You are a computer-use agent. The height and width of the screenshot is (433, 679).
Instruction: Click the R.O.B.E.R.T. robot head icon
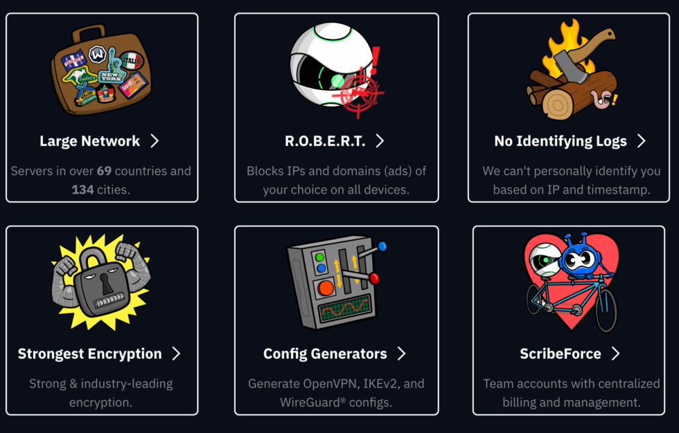tap(337, 70)
